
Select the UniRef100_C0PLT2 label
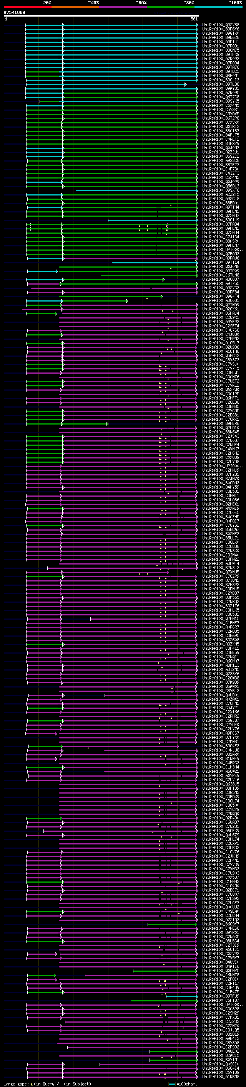coord(221,139)
